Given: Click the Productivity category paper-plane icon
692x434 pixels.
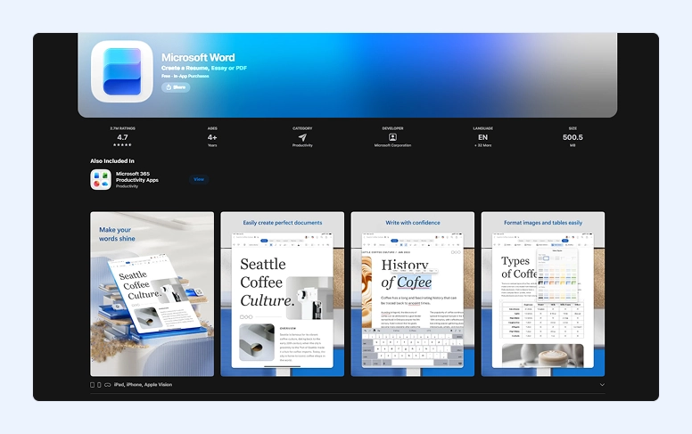Looking at the screenshot, I should tap(302, 137).
